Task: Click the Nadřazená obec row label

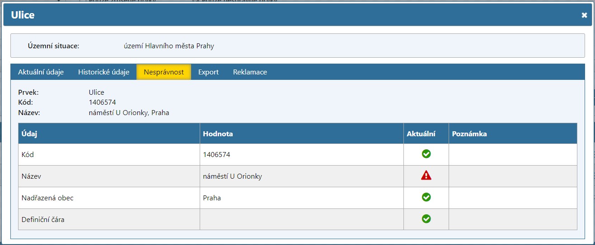Action: click(47, 198)
